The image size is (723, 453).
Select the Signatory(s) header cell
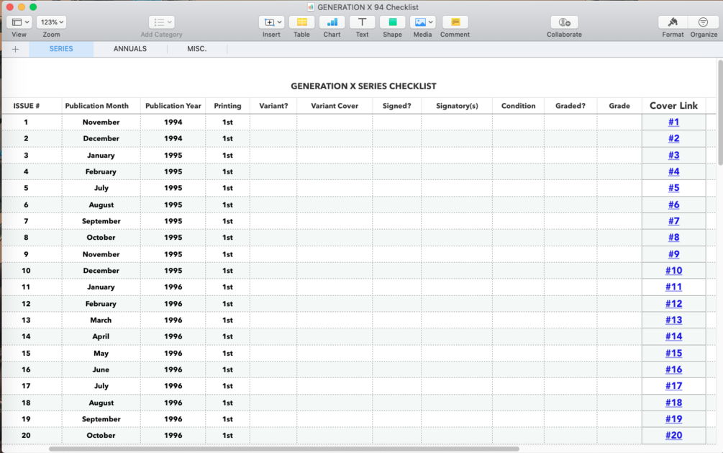(x=457, y=106)
